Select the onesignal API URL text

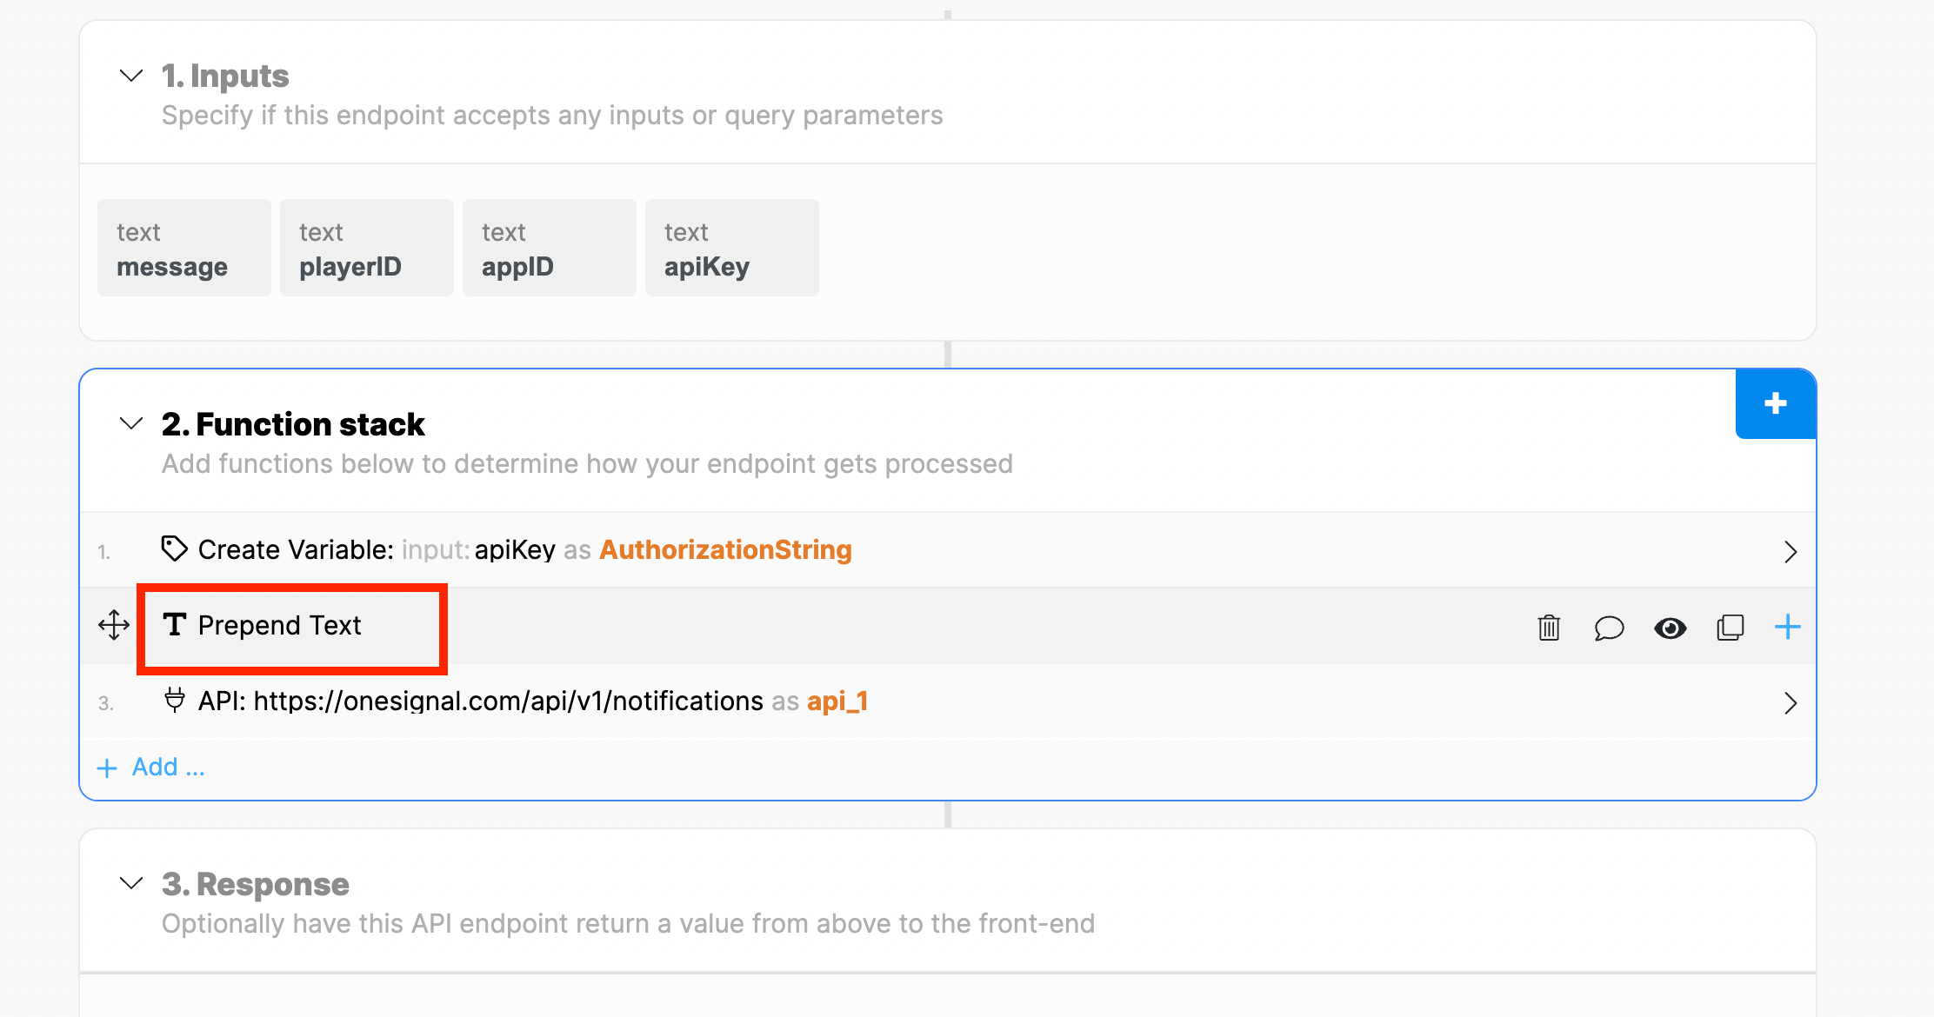[509, 701]
